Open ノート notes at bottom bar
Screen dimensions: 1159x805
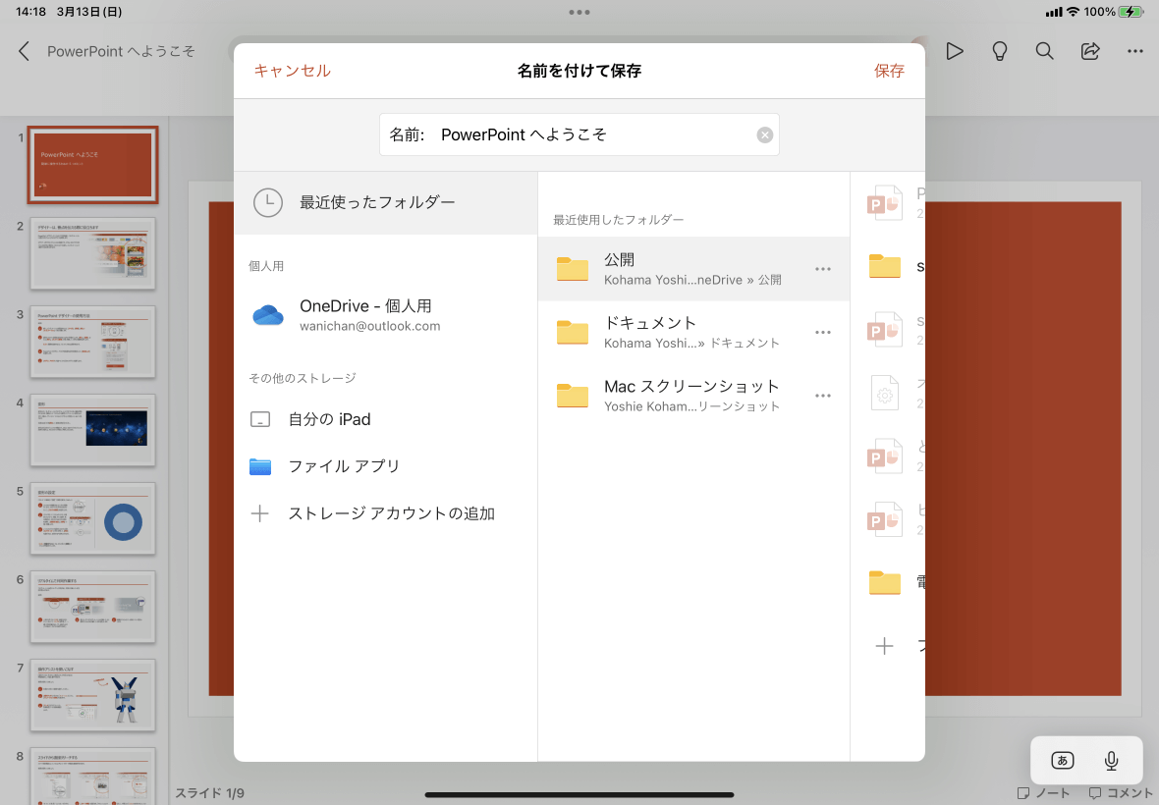(x=1044, y=793)
